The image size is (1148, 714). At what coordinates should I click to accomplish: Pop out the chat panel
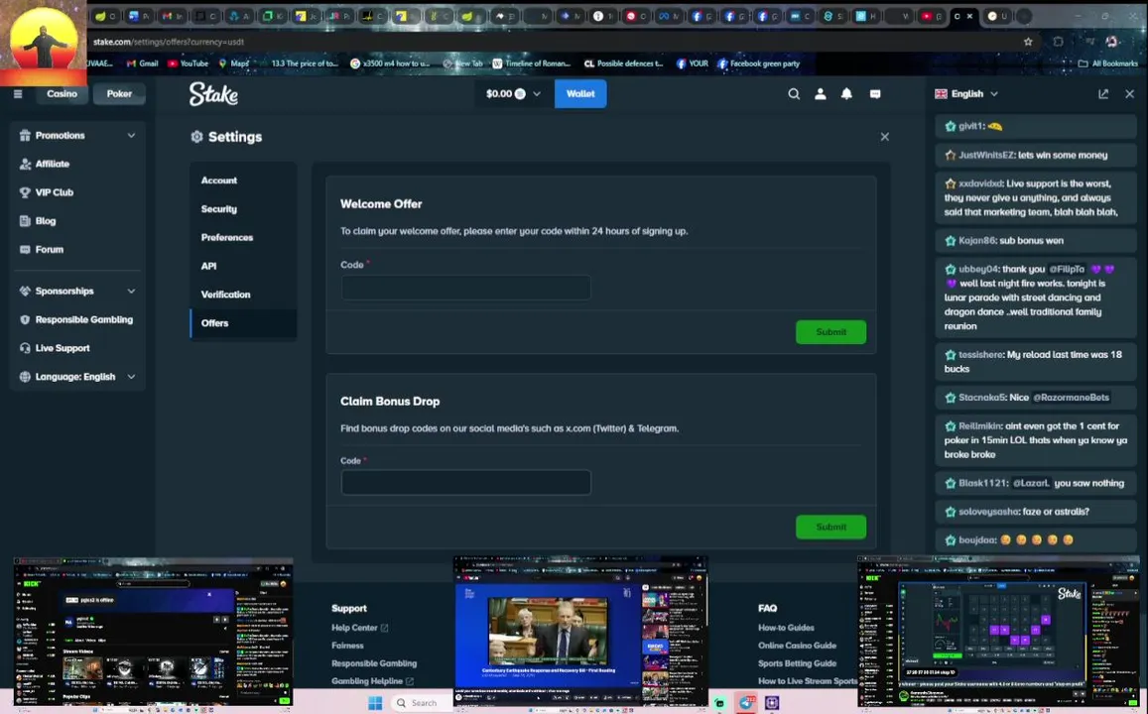coord(1103,93)
